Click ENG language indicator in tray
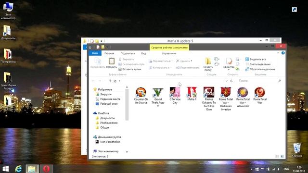 (x=286, y=169)
